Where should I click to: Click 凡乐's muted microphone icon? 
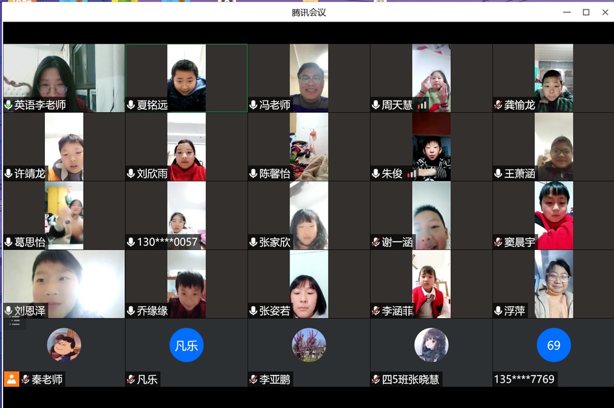tap(131, 379)
